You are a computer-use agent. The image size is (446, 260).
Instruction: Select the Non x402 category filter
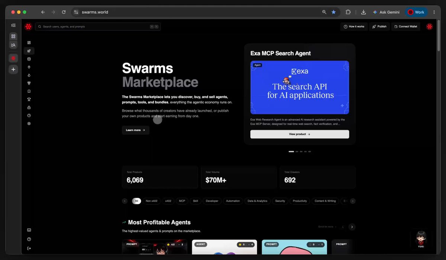click(x=152, y=201)
